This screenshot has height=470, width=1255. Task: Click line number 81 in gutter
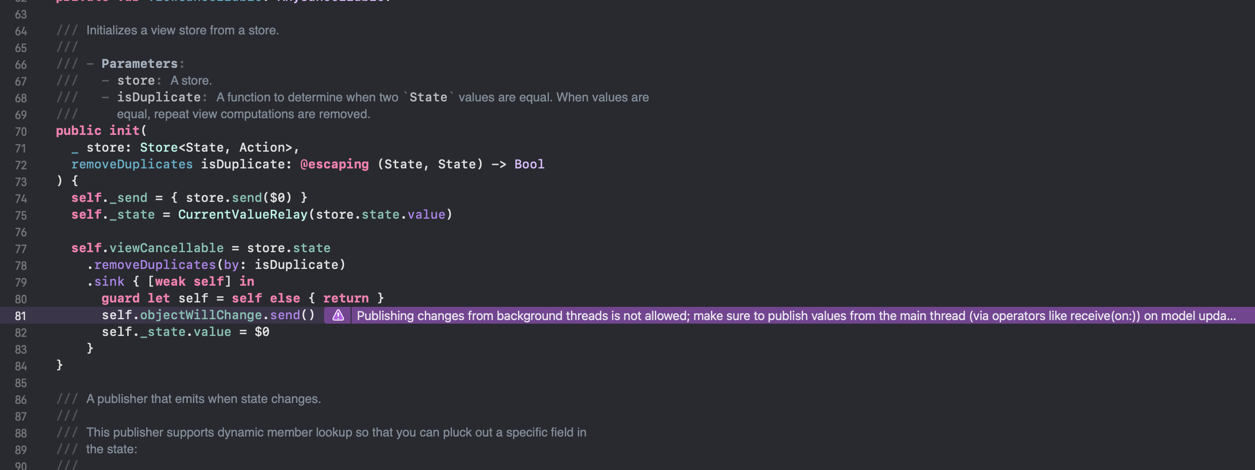tap(20, 316)
